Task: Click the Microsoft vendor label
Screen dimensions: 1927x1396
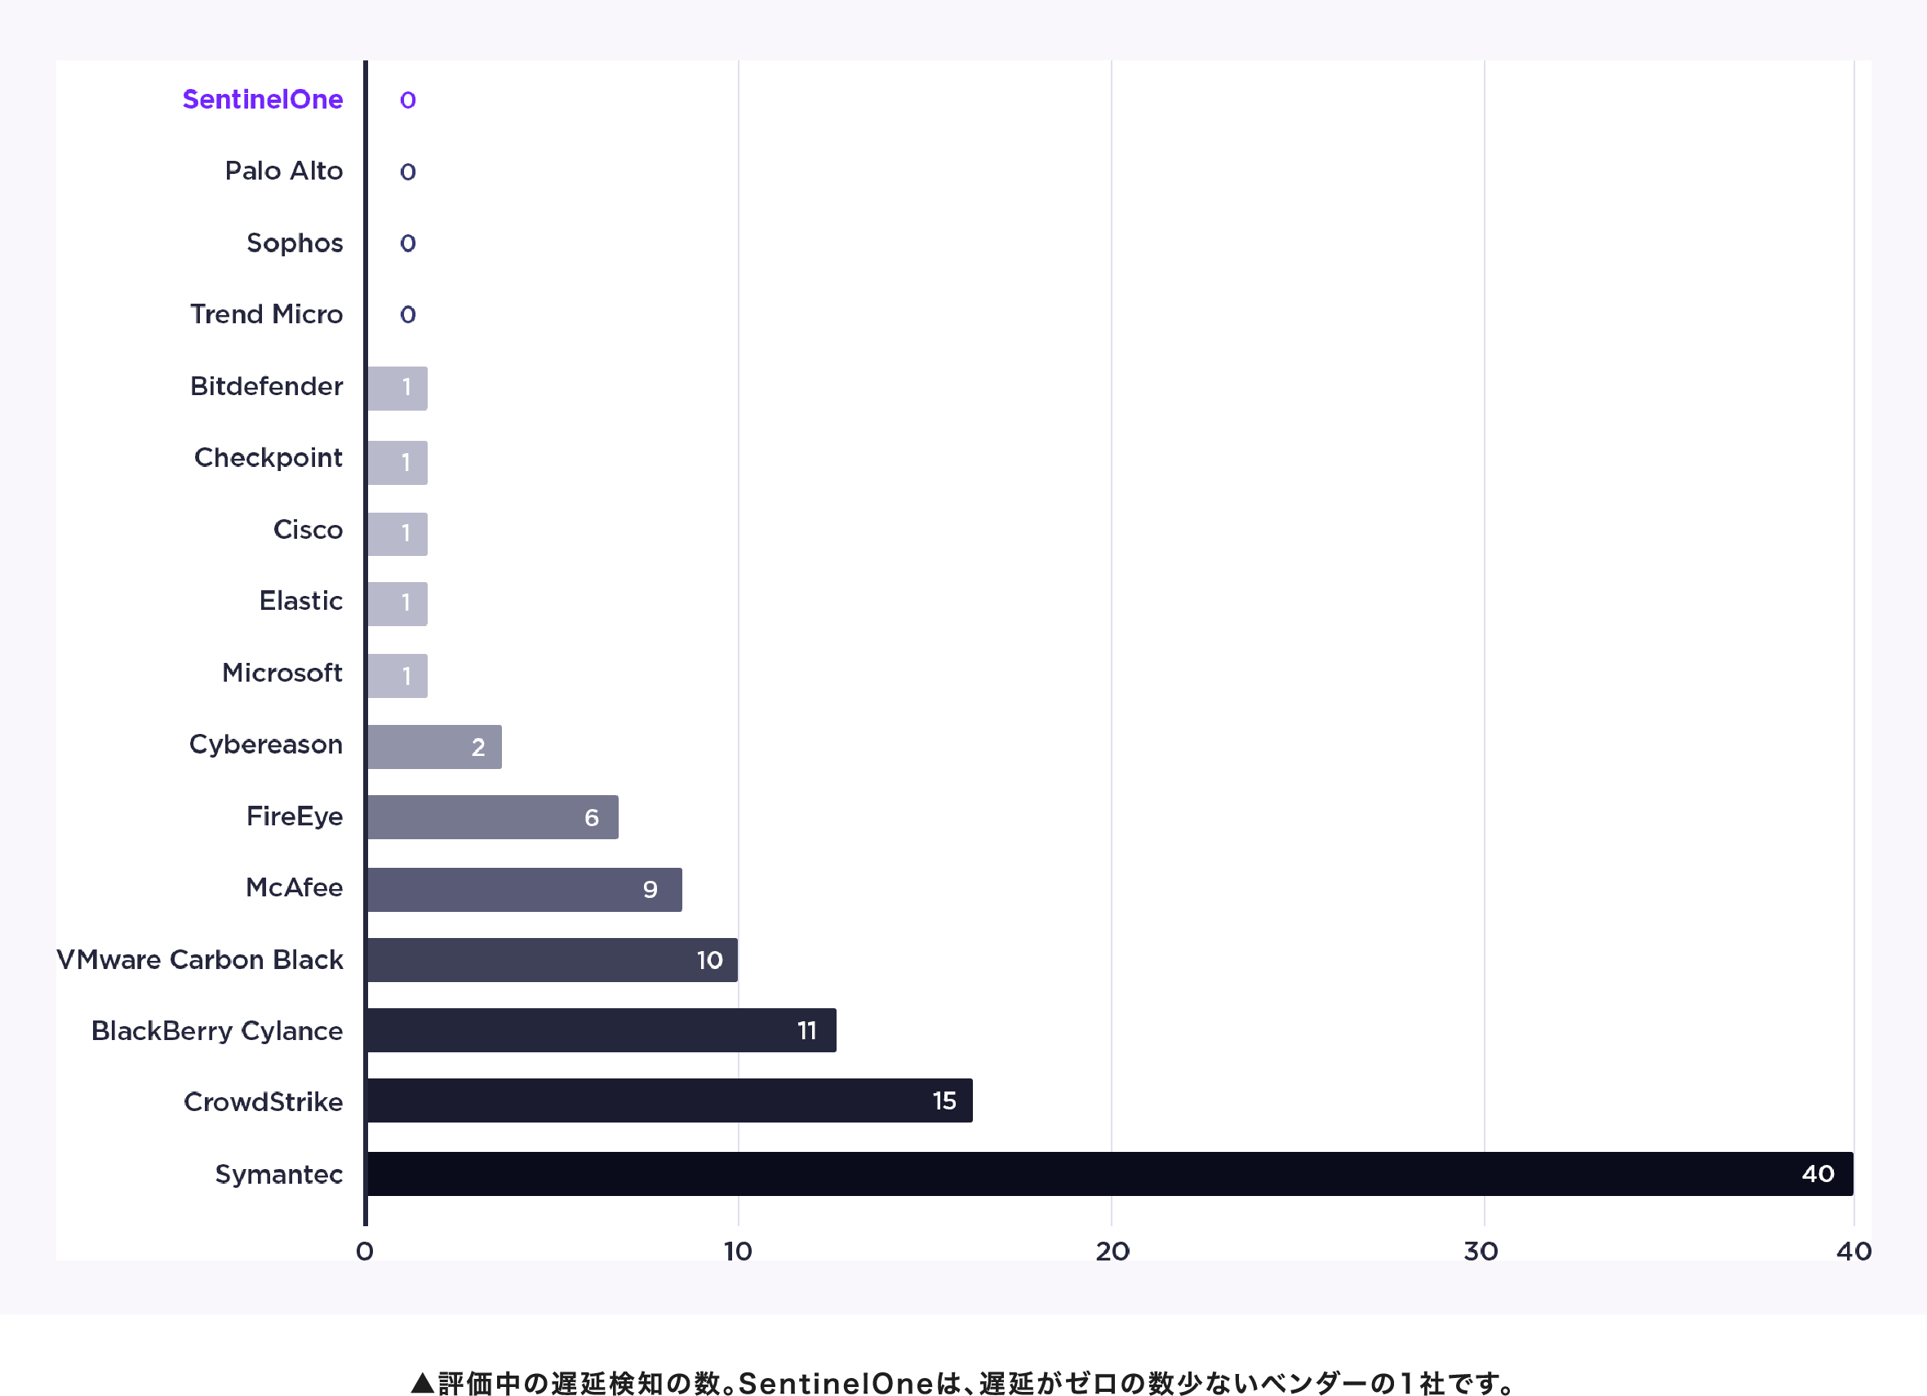Action: (282, 673)
